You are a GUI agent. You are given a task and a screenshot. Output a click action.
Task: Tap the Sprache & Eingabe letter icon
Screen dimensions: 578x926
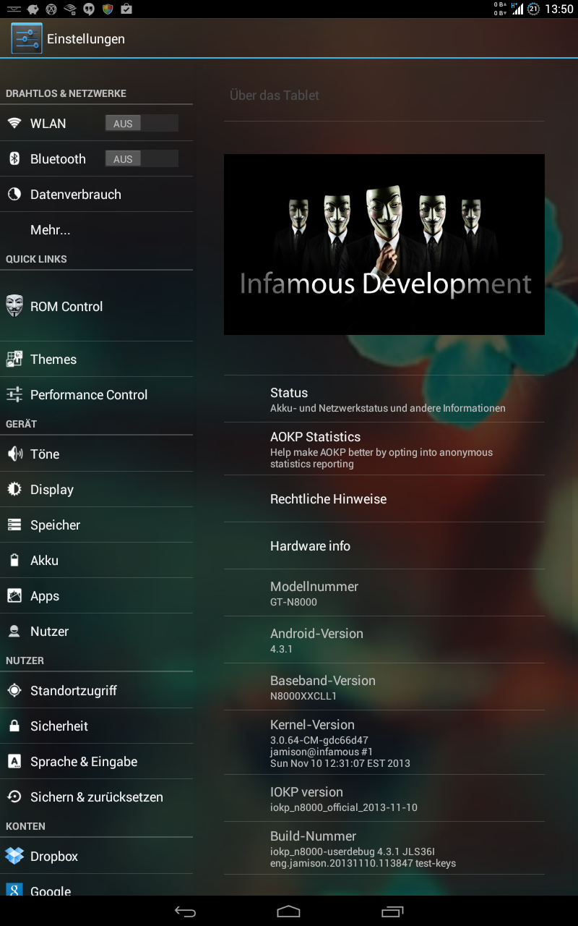[14, 762]
